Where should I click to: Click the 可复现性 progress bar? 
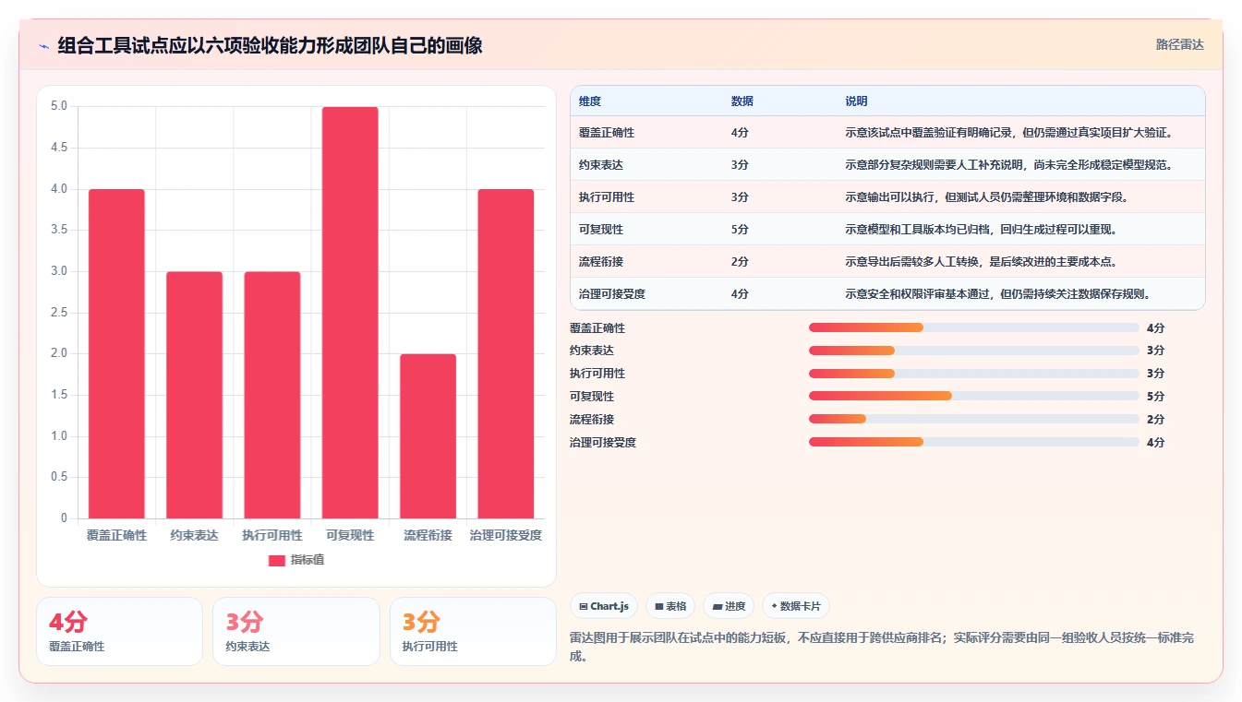coord(974,397)
